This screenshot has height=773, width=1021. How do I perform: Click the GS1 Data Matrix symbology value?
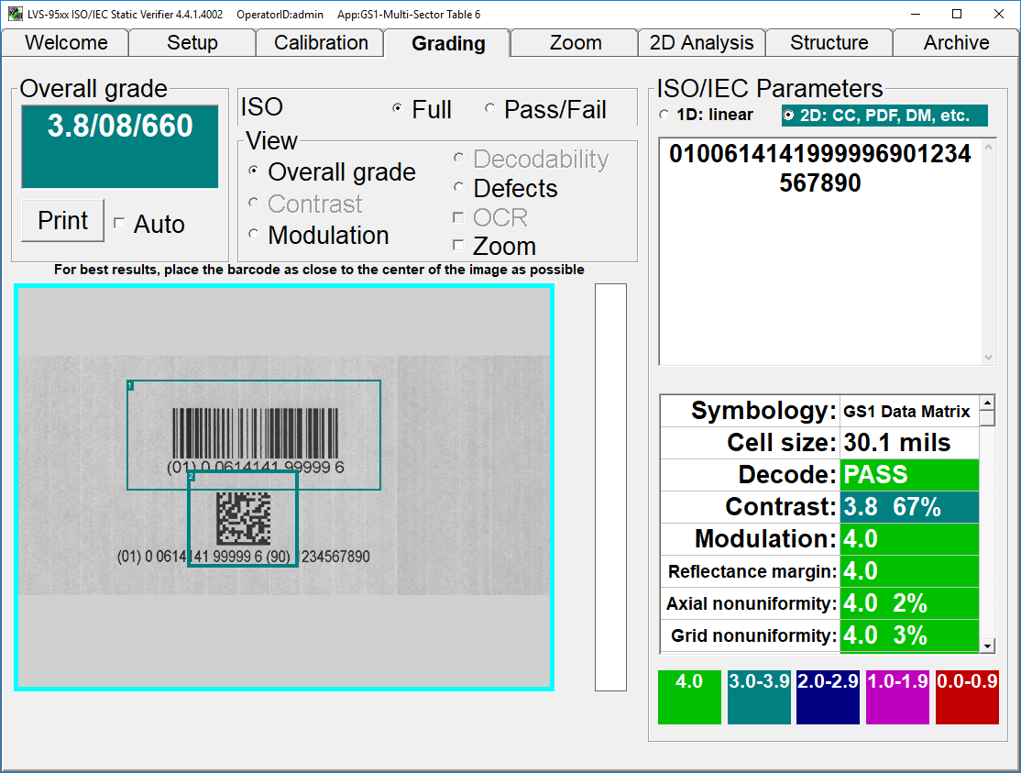(x=910, y=411)
